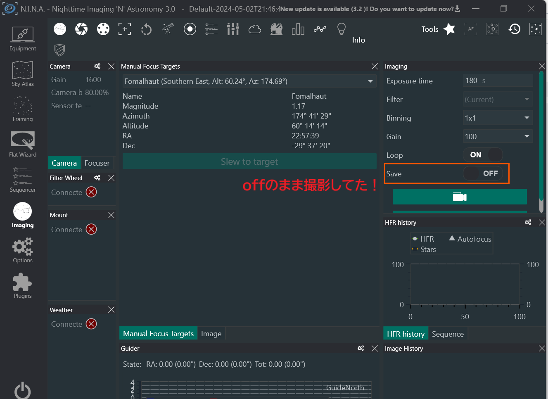Switch to the Image tab
The width and height of the screenshot is (548, 399).
coord(211,333)
